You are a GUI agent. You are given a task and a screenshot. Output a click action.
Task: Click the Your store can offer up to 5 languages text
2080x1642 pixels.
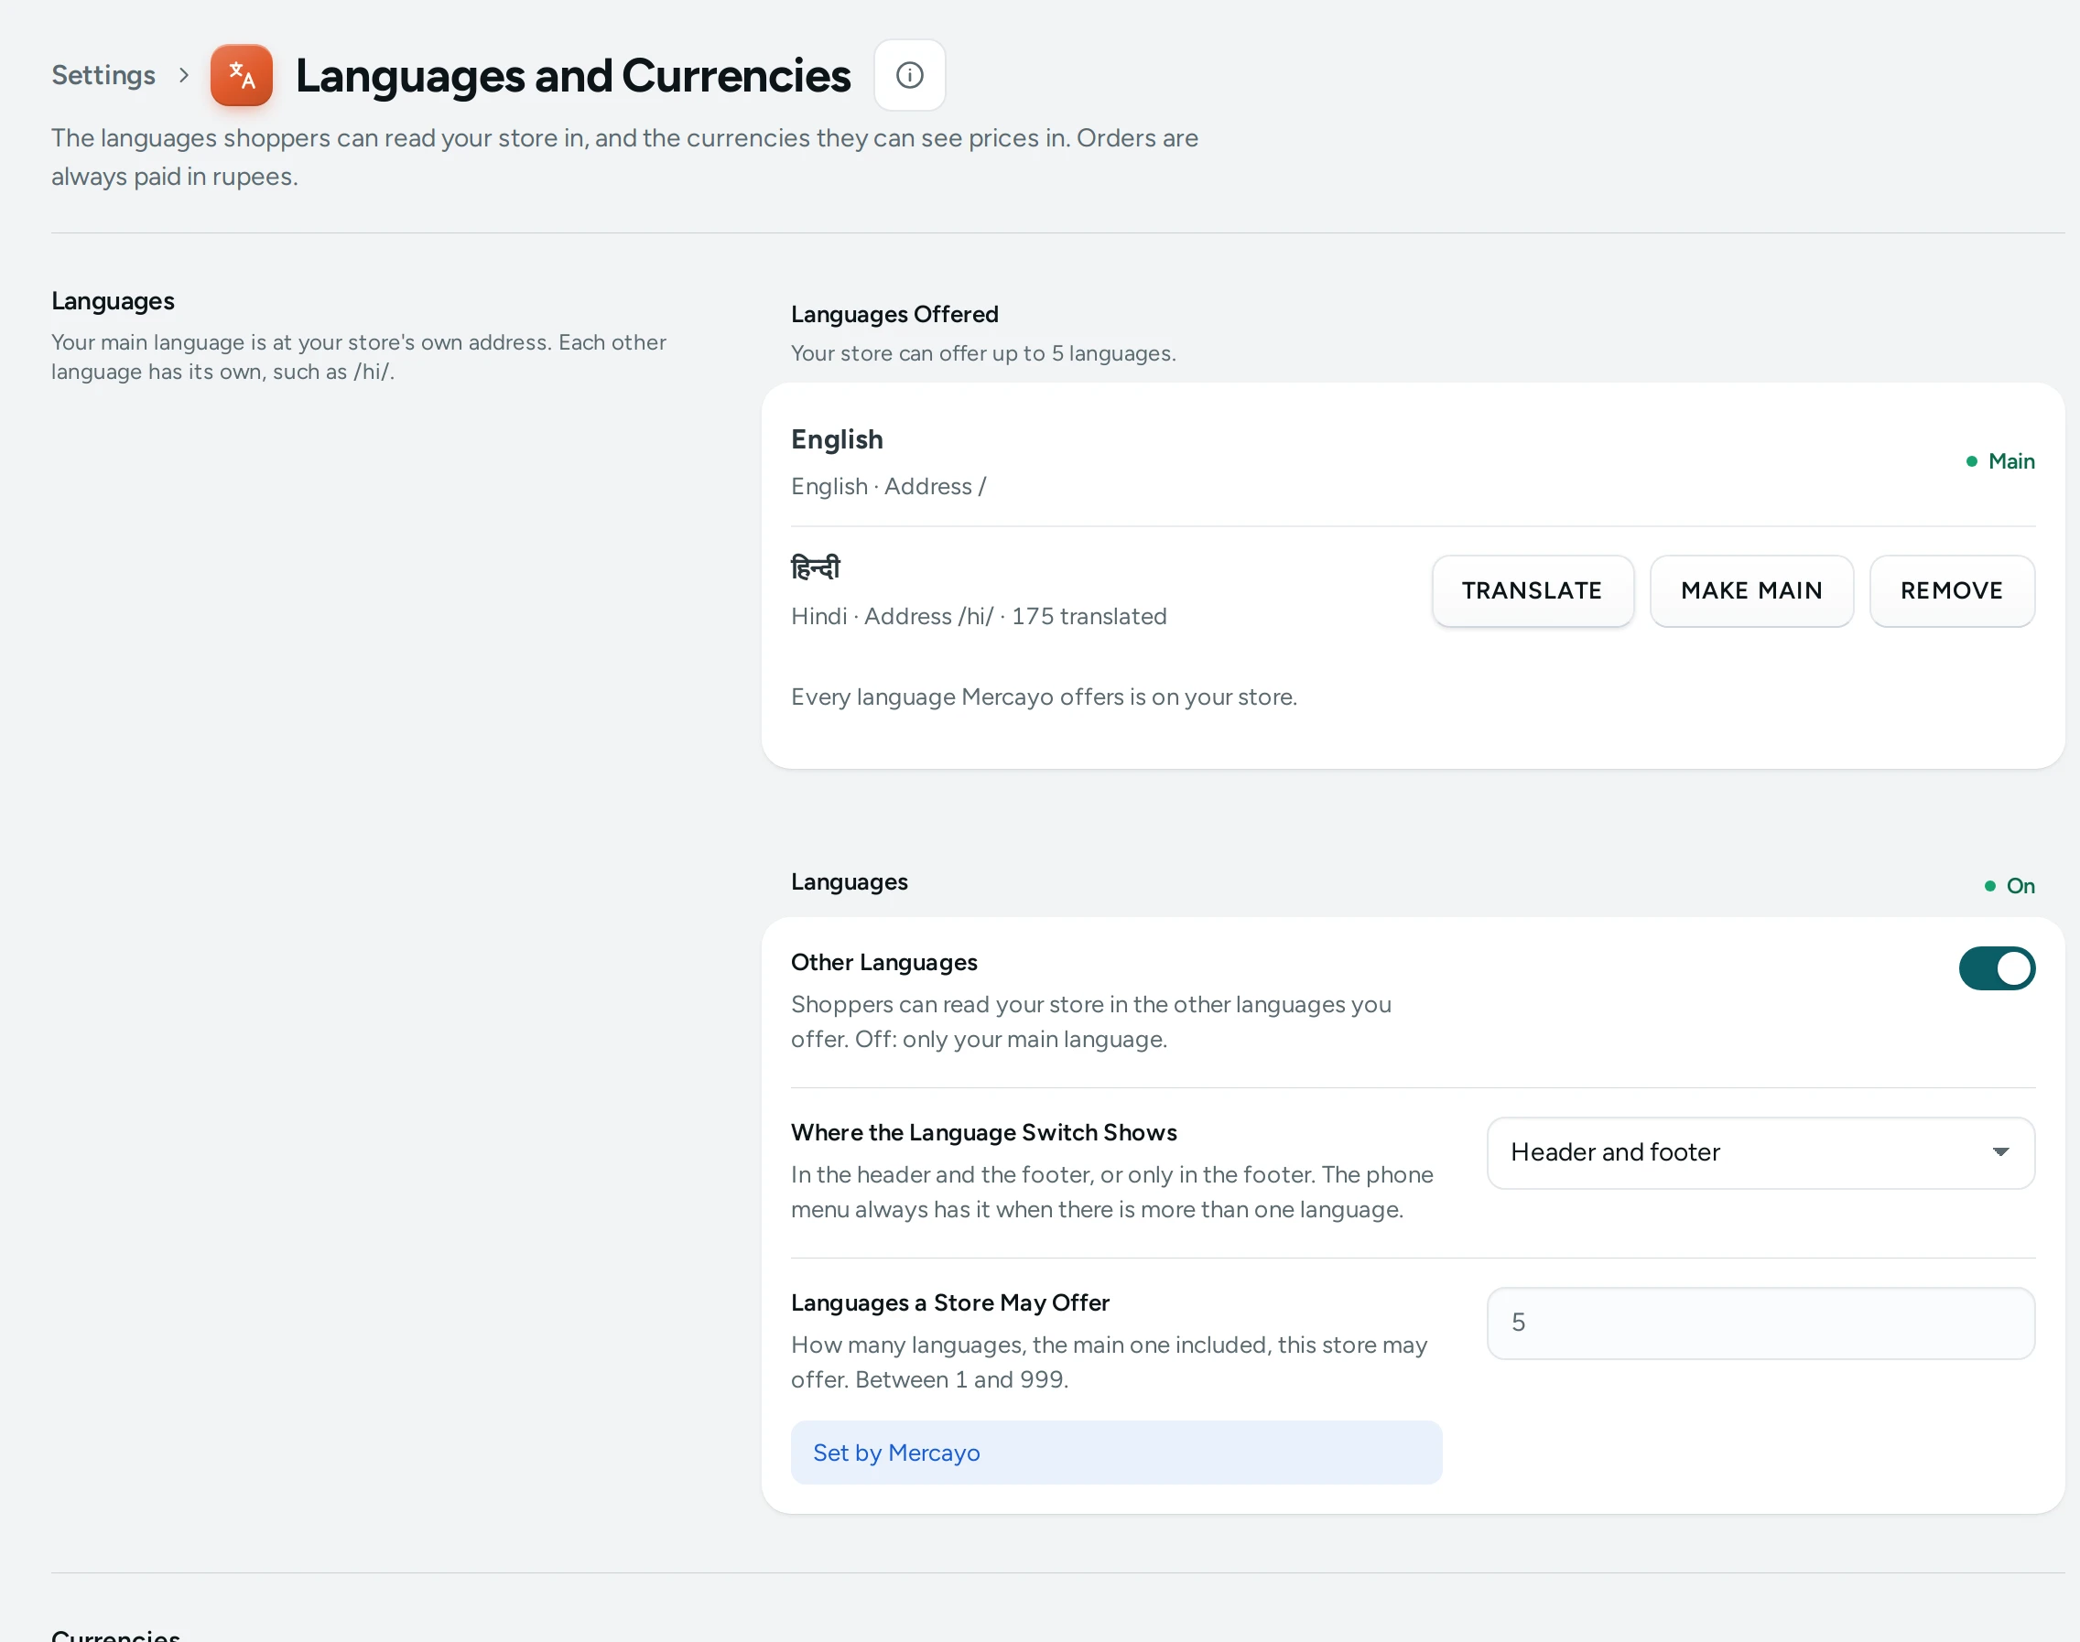(983, 354)
